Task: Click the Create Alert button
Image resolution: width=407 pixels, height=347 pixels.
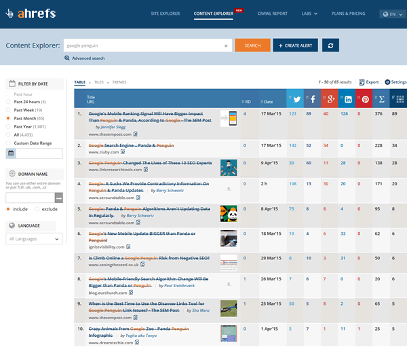Action: [295, 45]
